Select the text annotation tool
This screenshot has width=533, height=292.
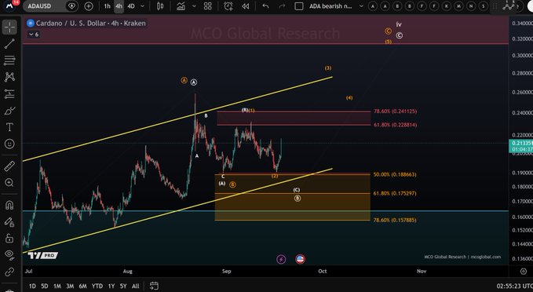point(9,127)
